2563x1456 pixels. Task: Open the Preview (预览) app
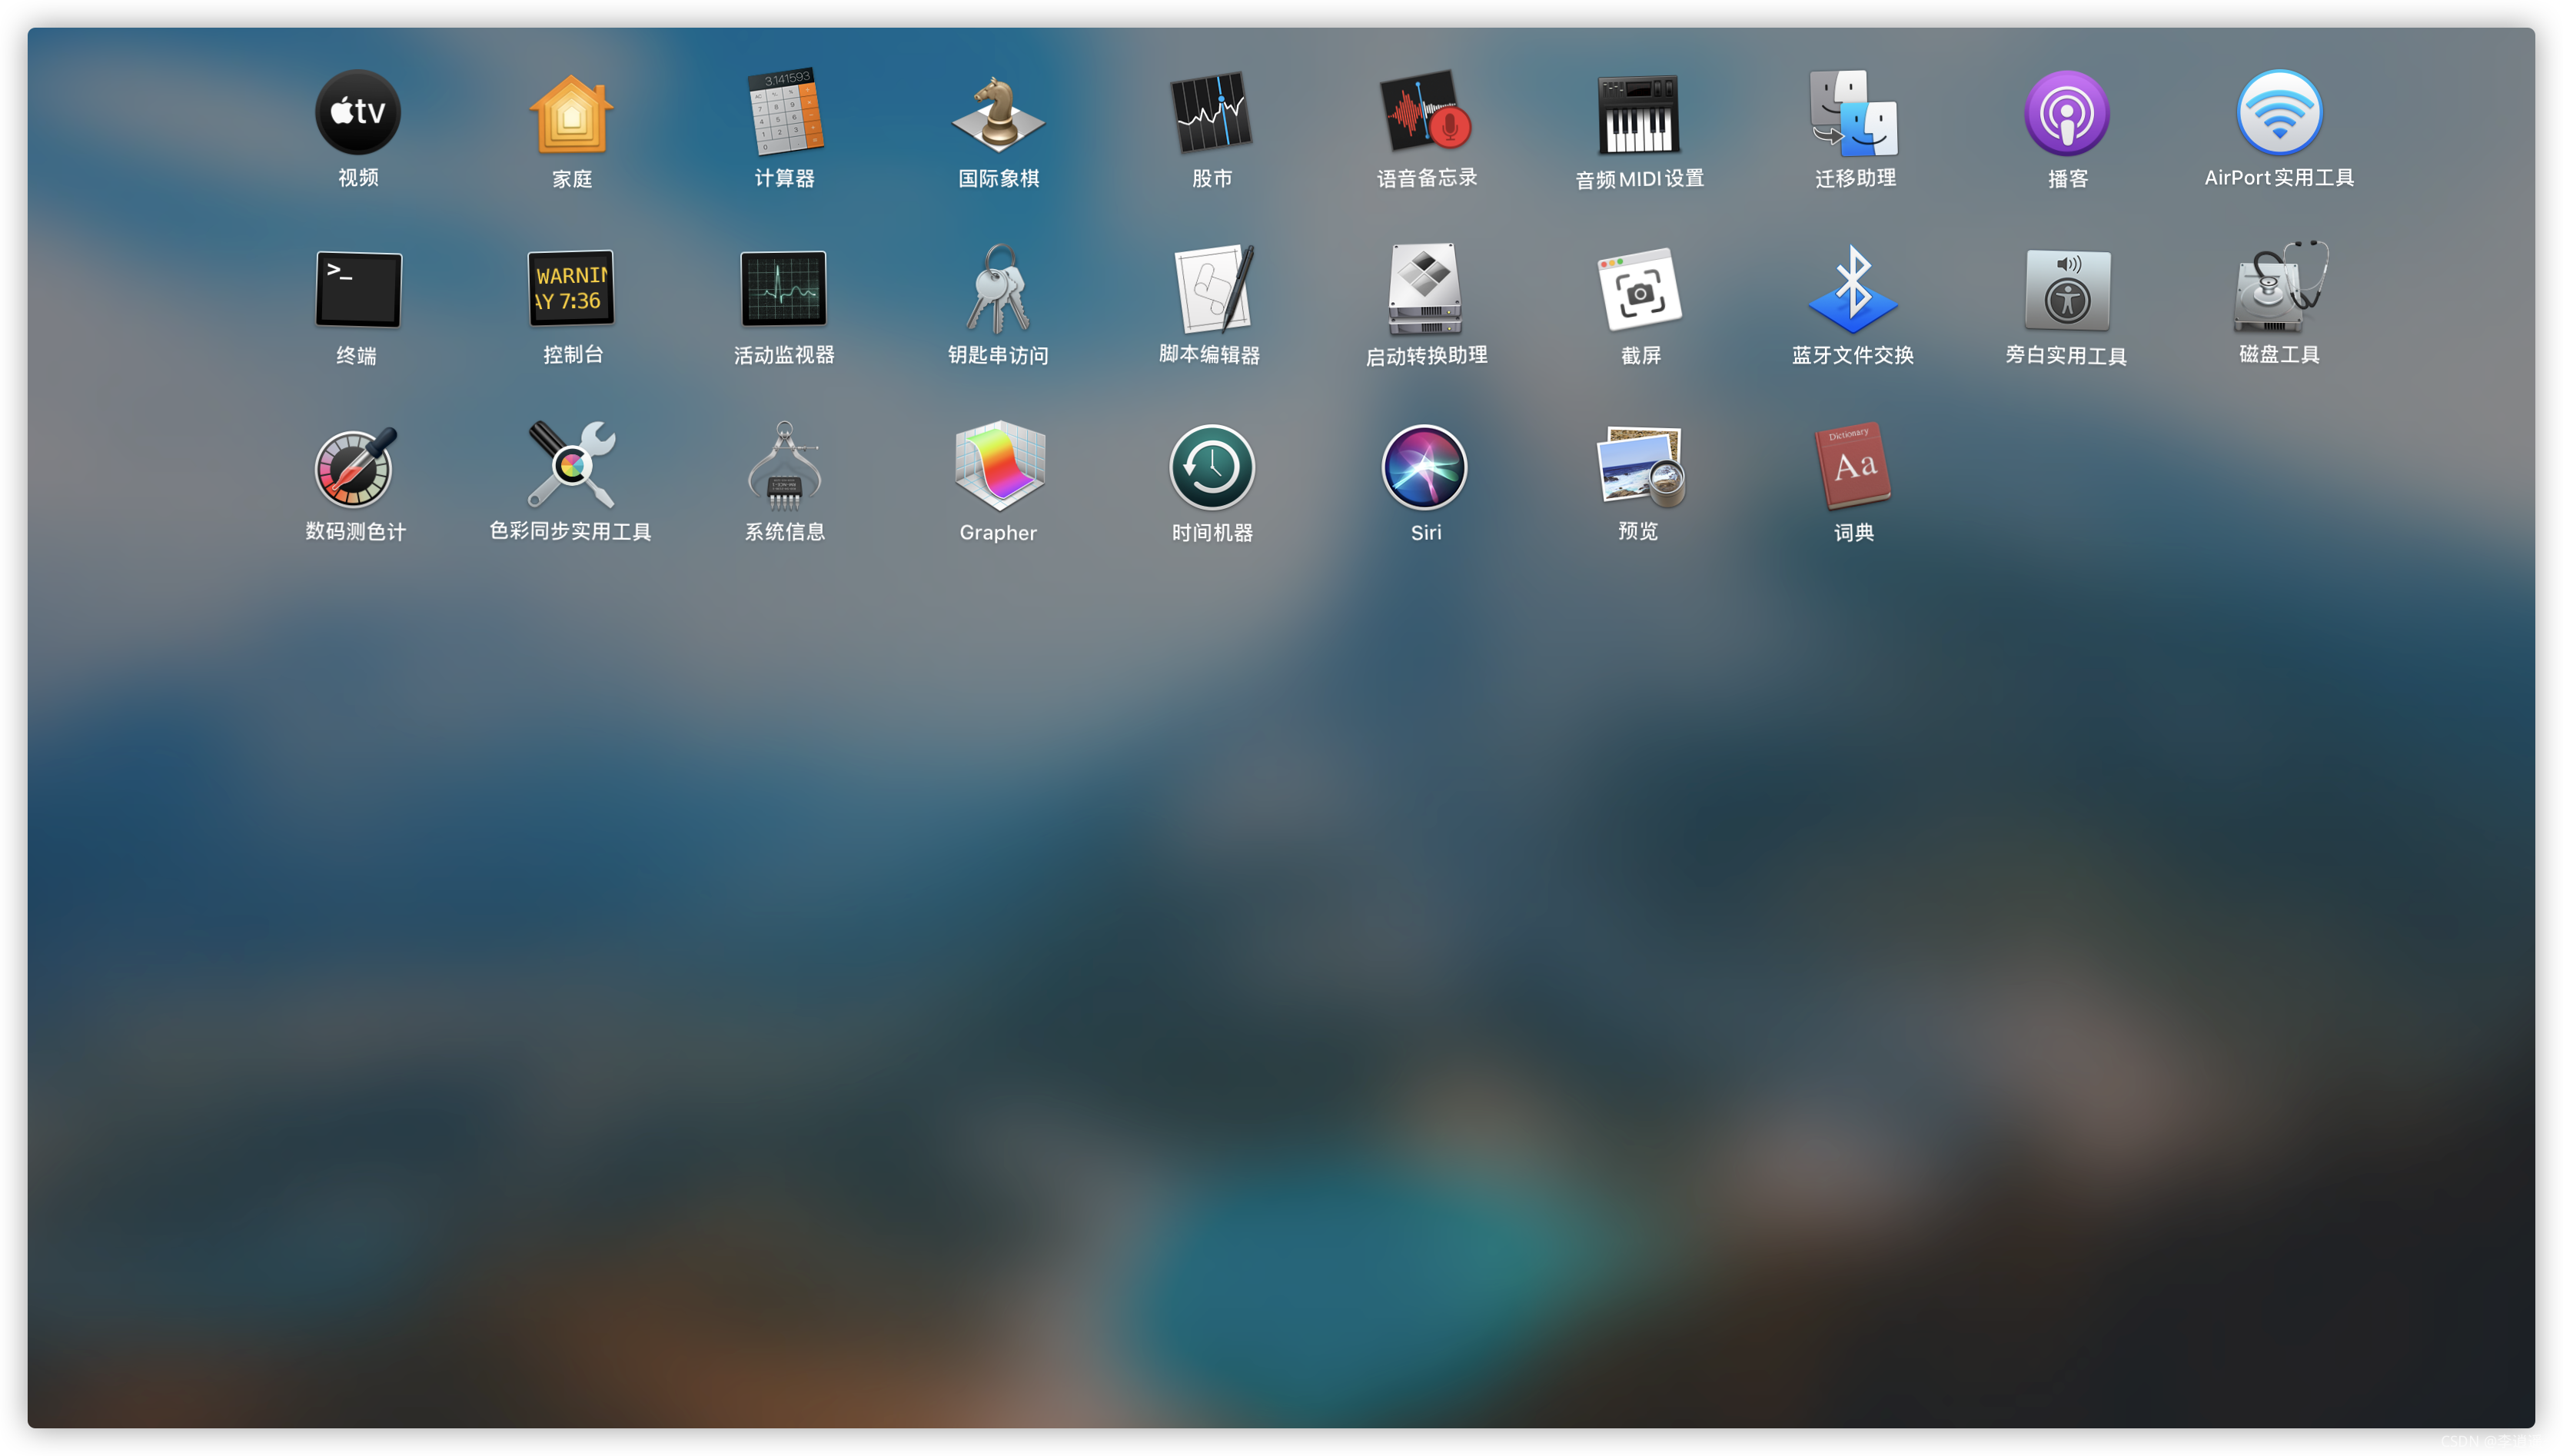tap(1640, 465)
